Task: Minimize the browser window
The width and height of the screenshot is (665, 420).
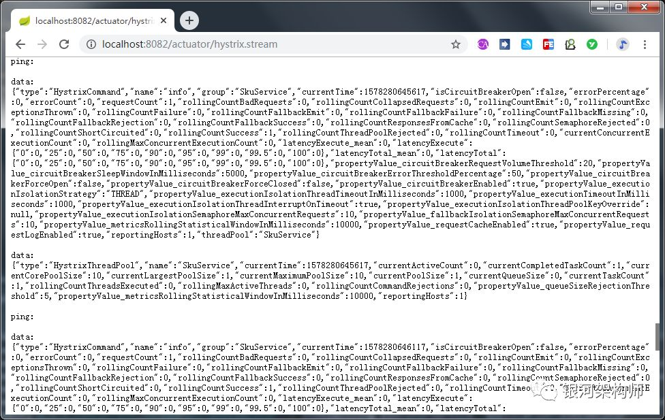Action: click(600, 7)
